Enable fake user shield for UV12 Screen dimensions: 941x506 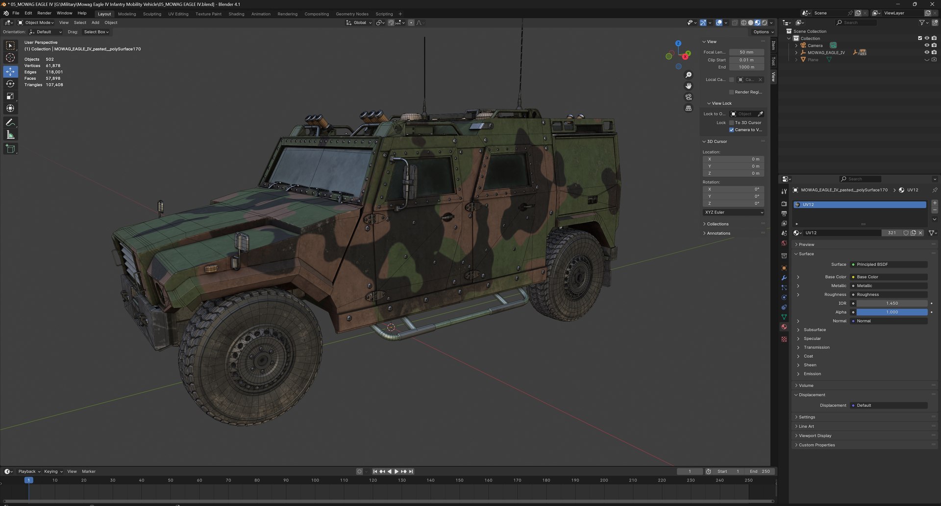[x=906, y=233]
